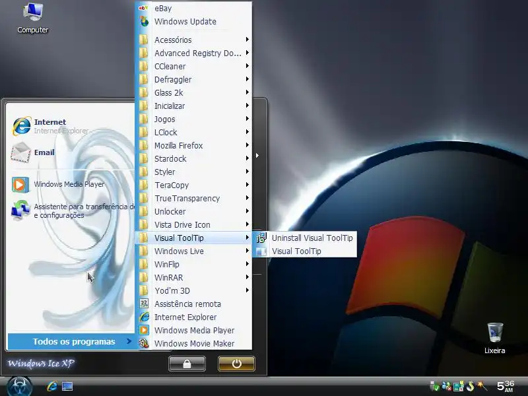Click the Windows Media Player icon in programs list
The width and height of the screenshot is (528, 396).
[x=144, y=331]
